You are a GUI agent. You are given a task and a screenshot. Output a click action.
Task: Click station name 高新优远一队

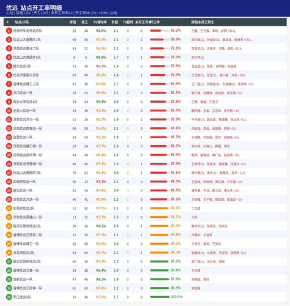pos(23,279)
